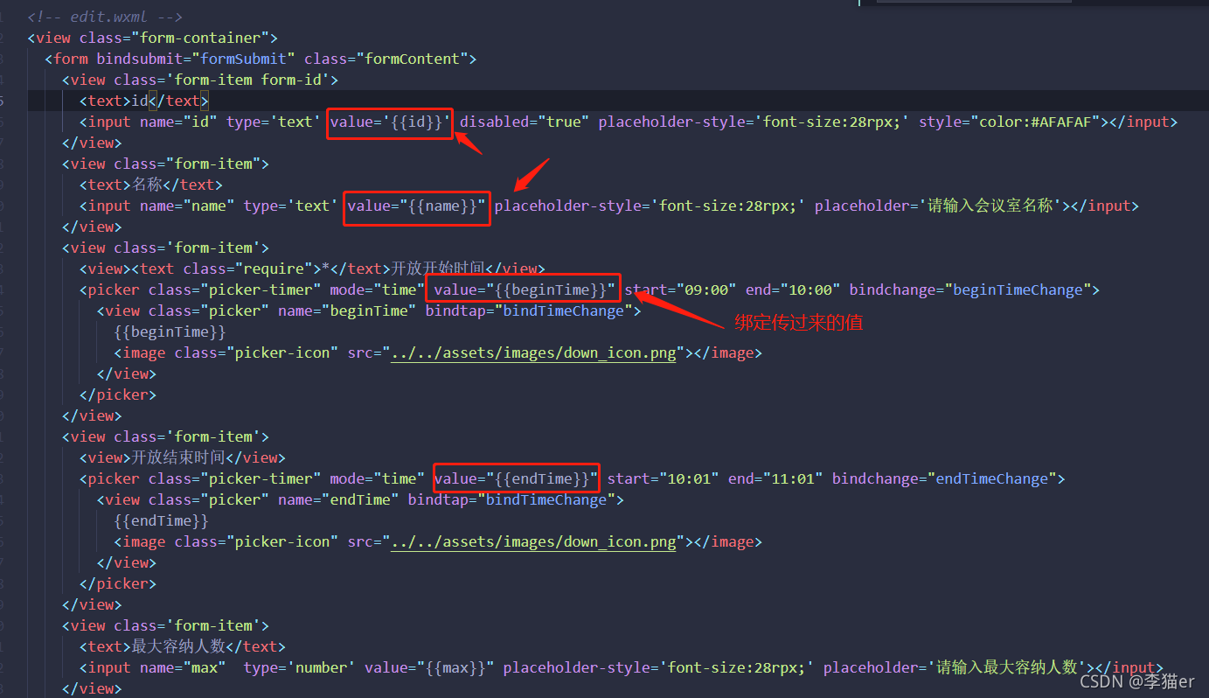
Task: Select the value="{{endTime}}" picker attribute
Action: (516, 478)
